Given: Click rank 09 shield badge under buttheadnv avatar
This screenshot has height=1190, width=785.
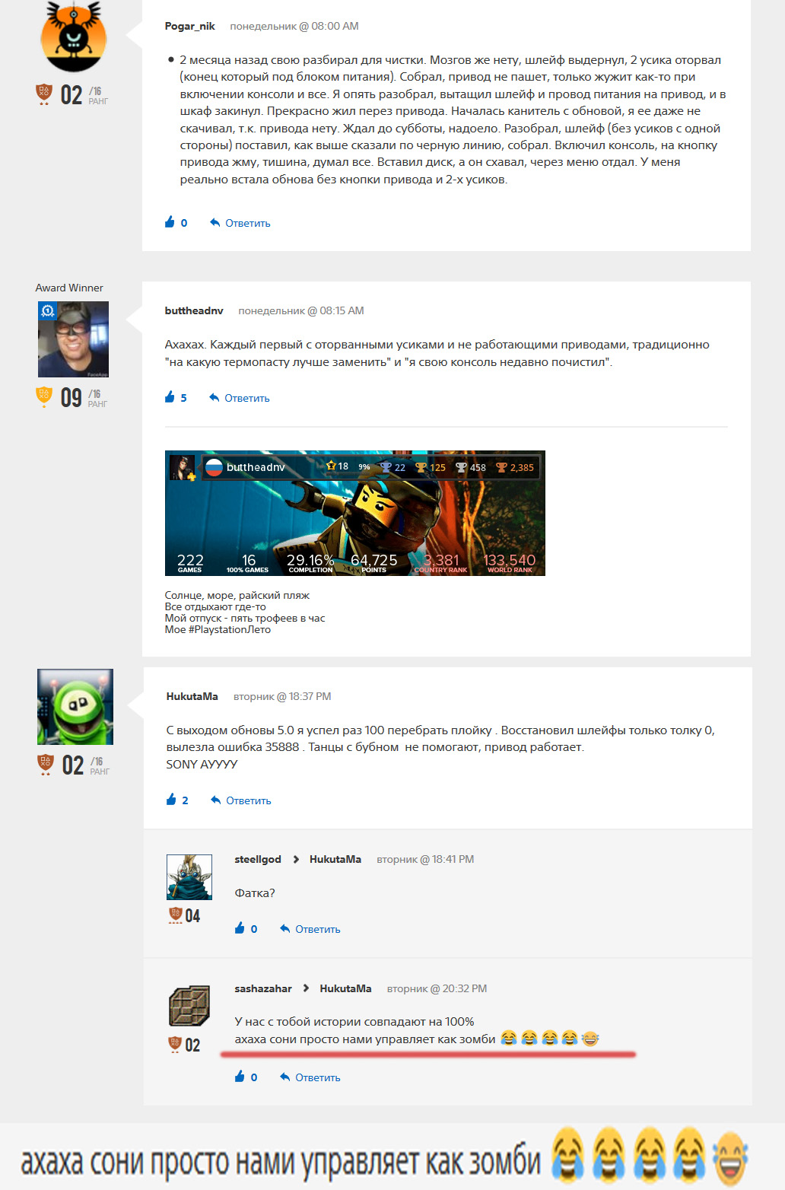Looking at the screenshot, I should tap(44, 397).
